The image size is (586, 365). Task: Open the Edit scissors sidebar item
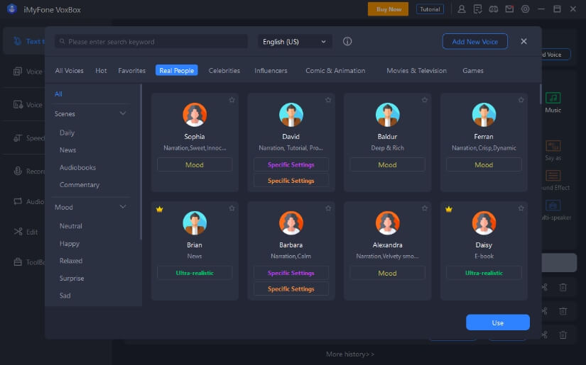(x=26, y=232)
